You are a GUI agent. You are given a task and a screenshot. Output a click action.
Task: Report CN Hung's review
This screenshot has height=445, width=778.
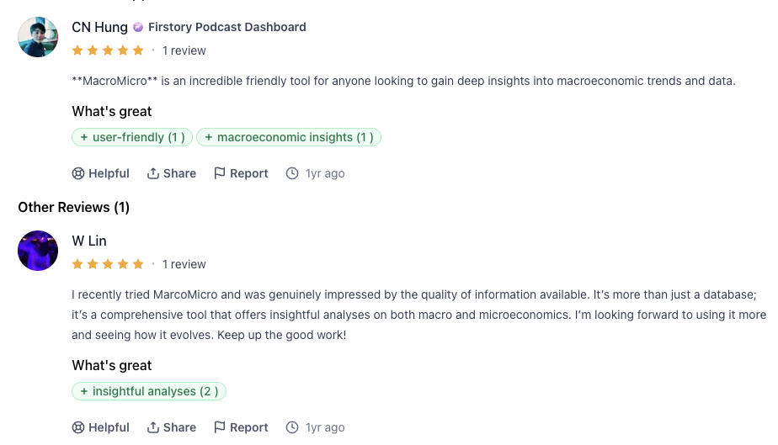241,173
